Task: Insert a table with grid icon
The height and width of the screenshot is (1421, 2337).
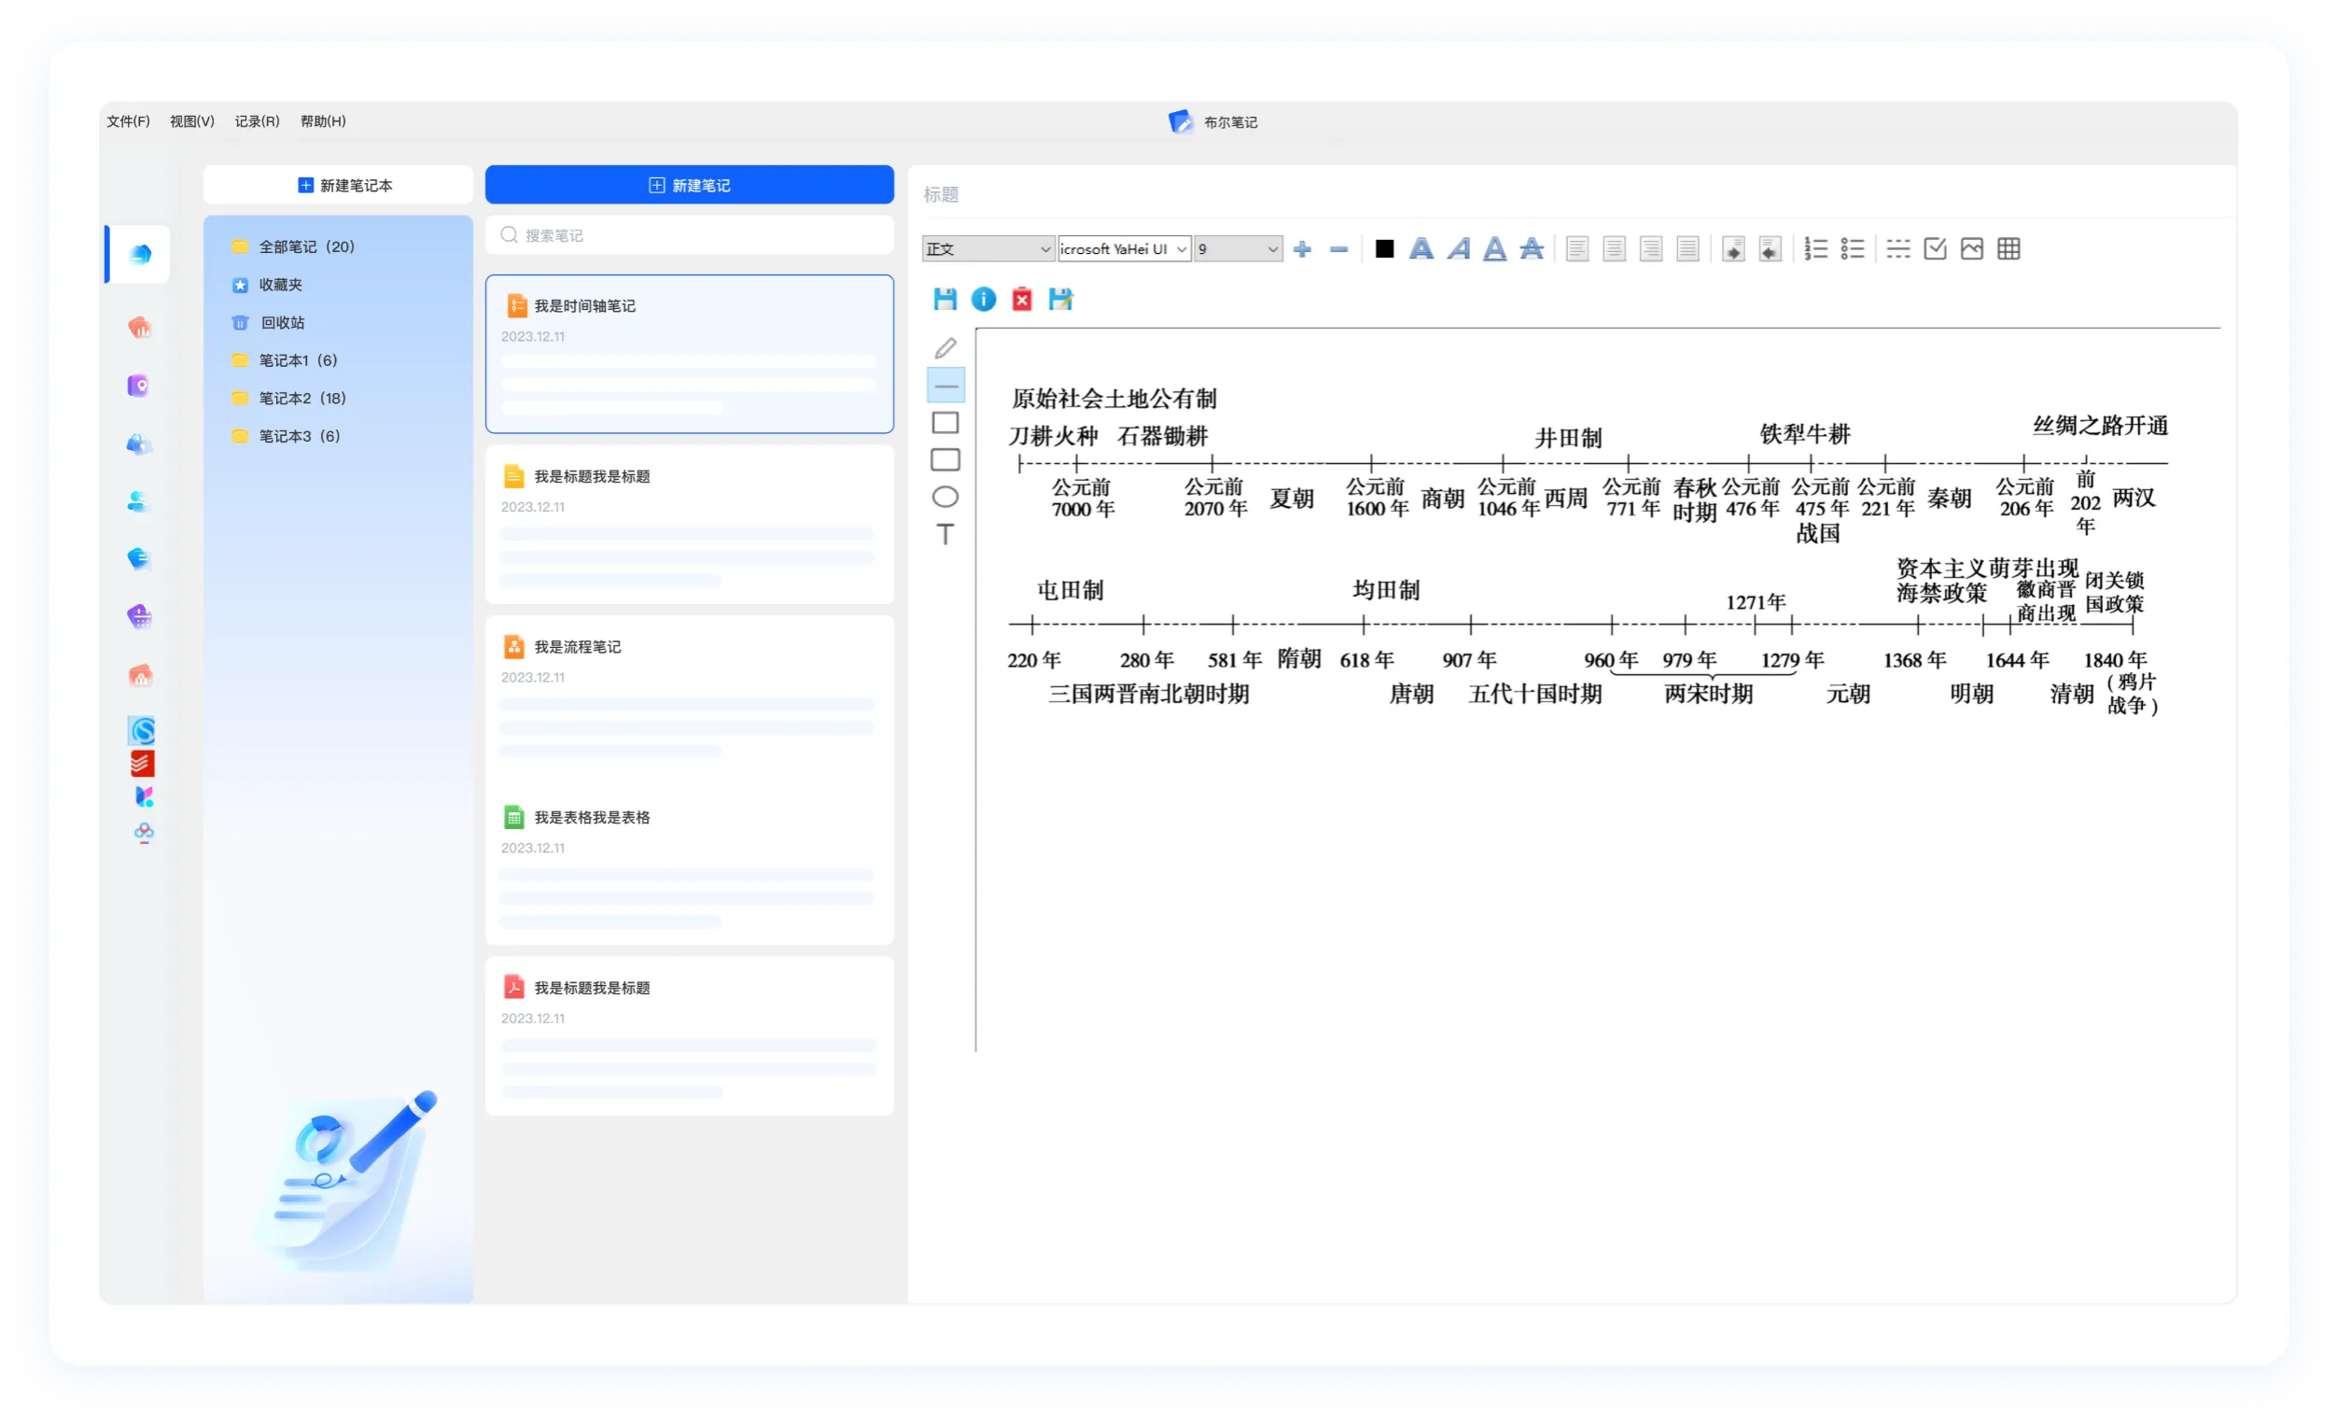Action: click(x=2008, y=249)
